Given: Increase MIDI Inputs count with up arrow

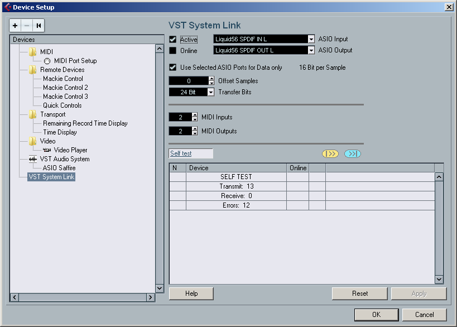Looking at the screenshot, I should (195, 115).
